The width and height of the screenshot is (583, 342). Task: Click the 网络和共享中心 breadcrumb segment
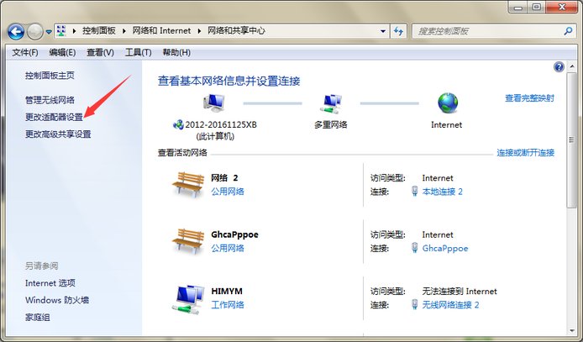[x=236, y=31]
